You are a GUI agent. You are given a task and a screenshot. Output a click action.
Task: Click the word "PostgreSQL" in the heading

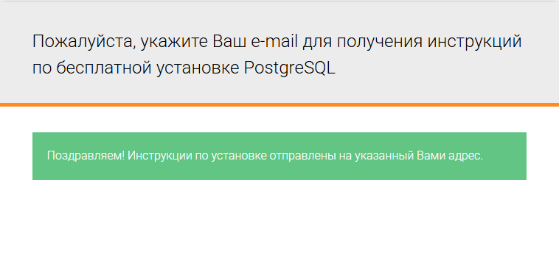coord(290,68)
